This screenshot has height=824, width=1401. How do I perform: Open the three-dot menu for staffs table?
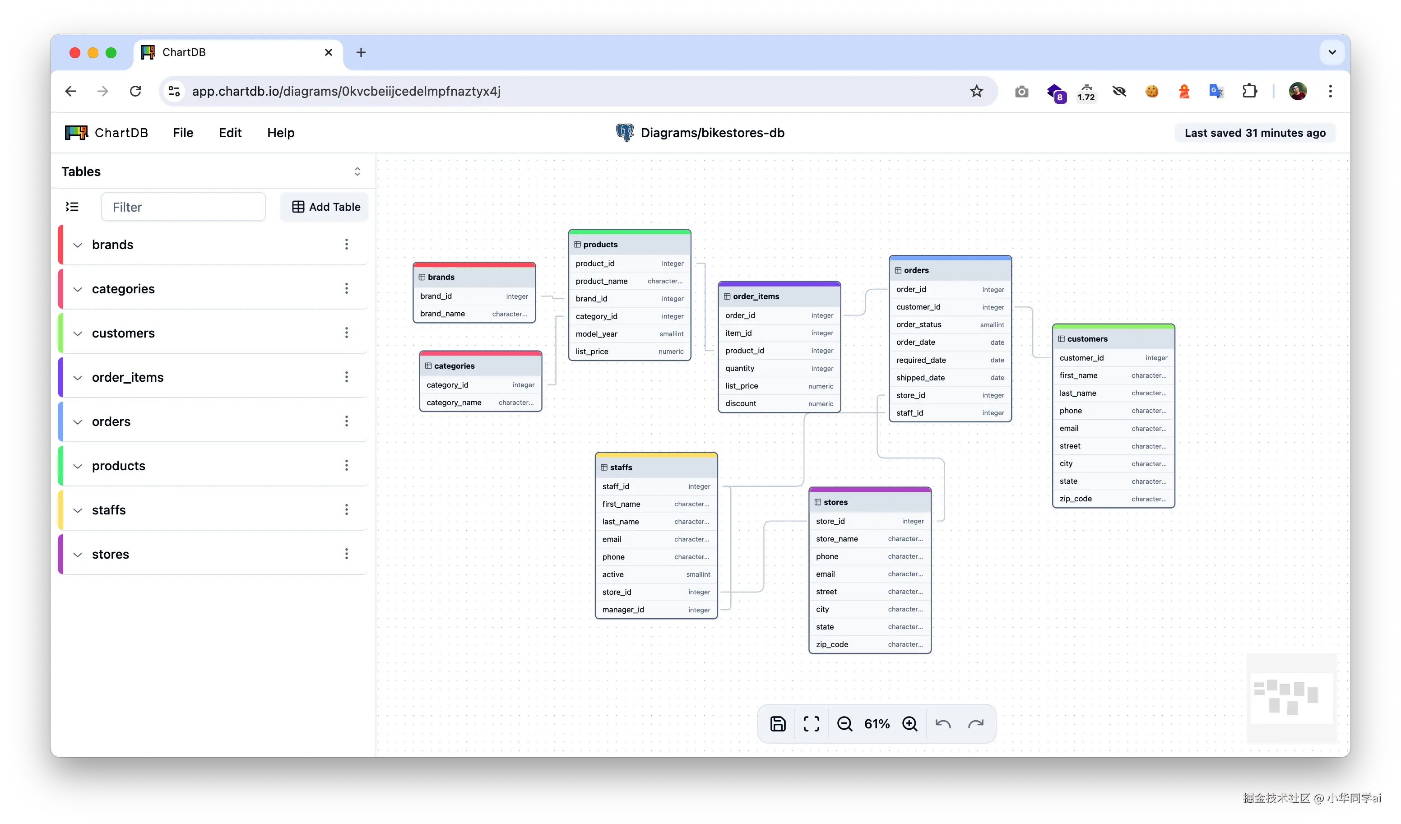(x=346, y=509)
